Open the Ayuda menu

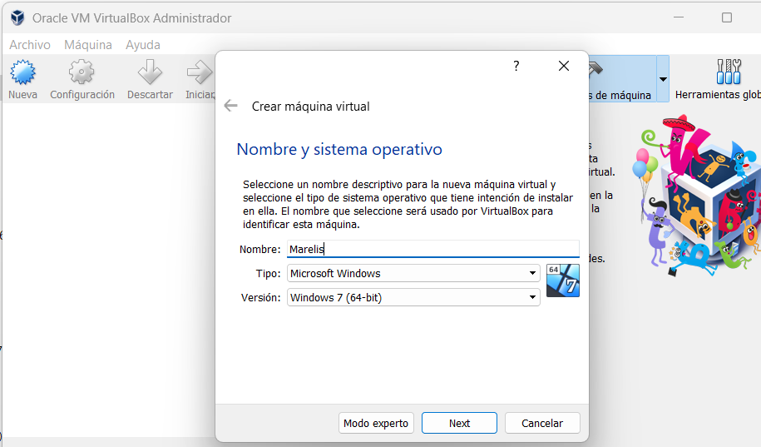[x=143, y=45]
